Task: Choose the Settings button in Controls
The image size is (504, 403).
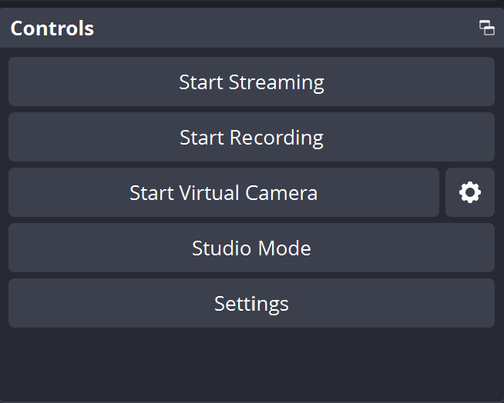Action: [x=251, y=303]
